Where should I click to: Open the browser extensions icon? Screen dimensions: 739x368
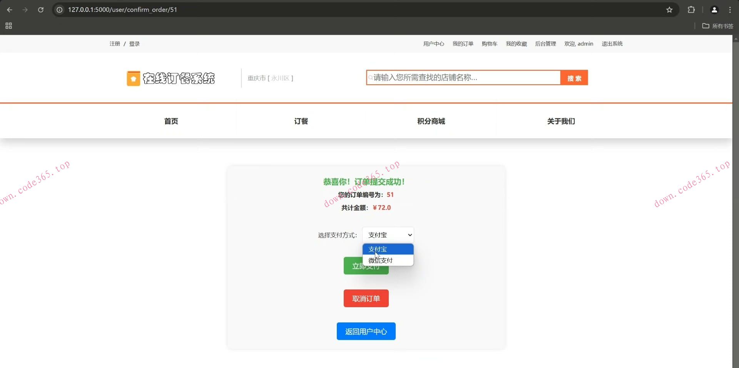pyautogui.click(x=691, y=10)
